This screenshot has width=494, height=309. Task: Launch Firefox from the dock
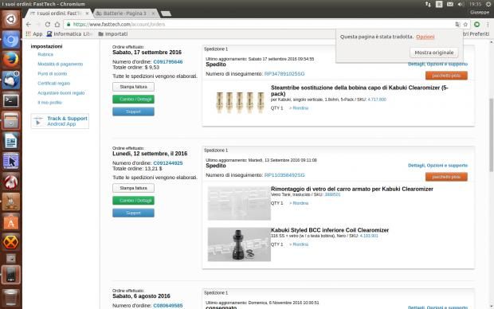[x=10, y=60]
